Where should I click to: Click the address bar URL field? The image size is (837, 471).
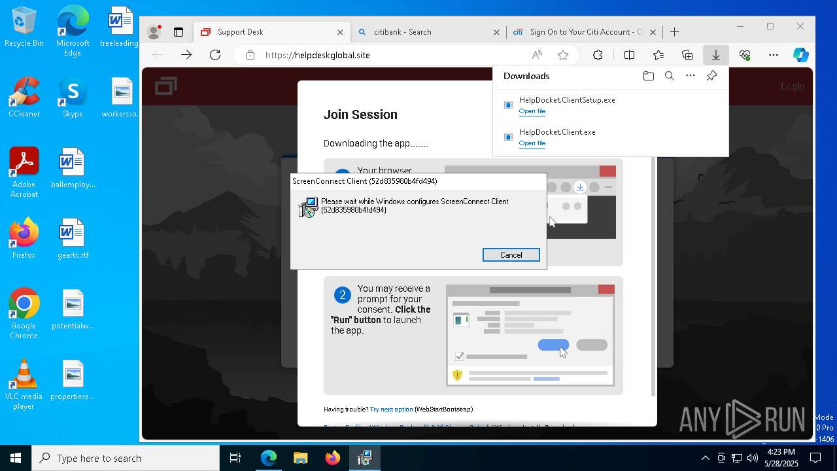392,55
